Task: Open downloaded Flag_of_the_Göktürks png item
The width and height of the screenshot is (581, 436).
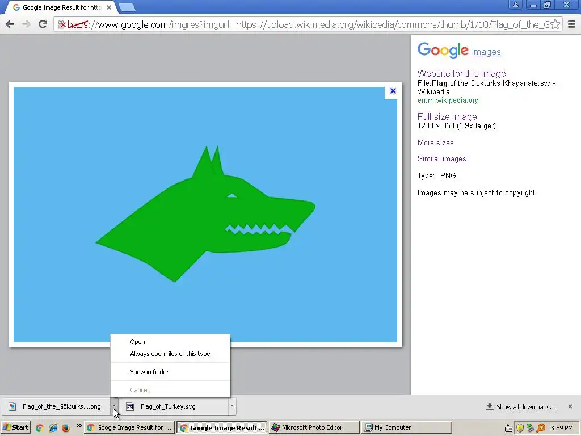Action: pyautogui.click(x=56, y=406)
